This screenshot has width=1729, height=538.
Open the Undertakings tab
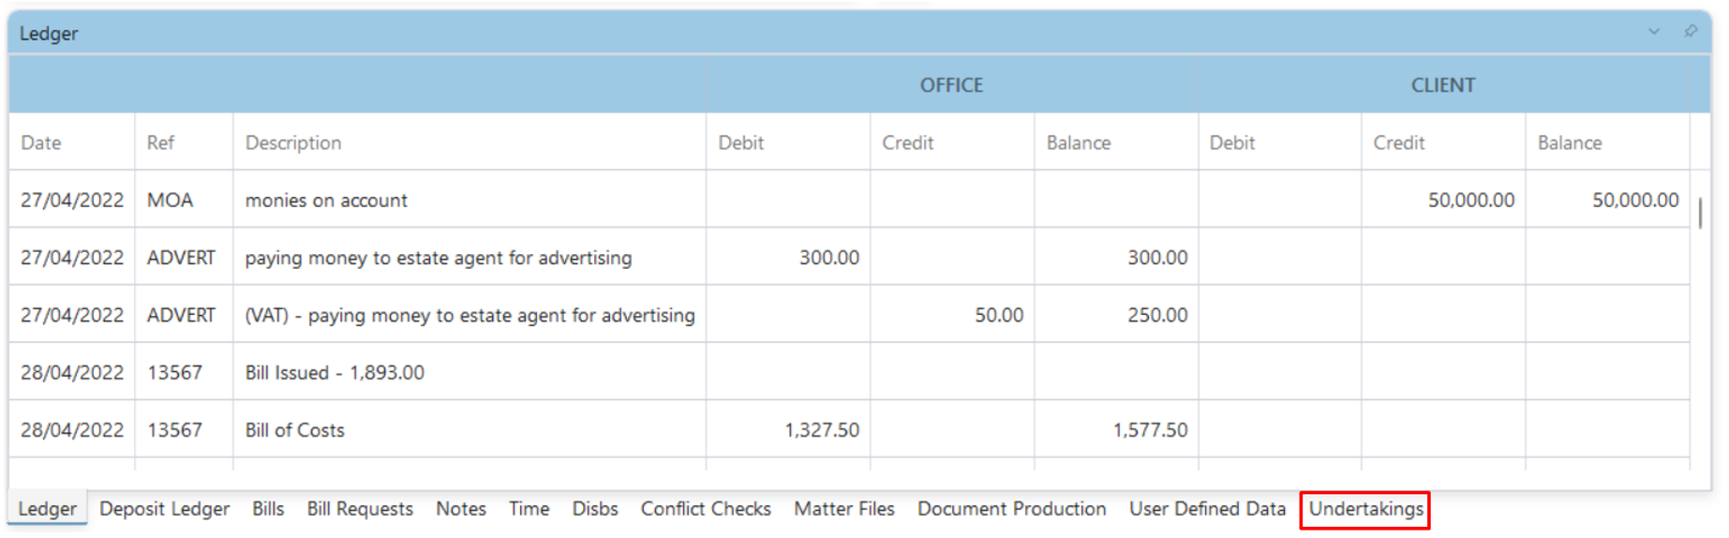click(1365, 509)
